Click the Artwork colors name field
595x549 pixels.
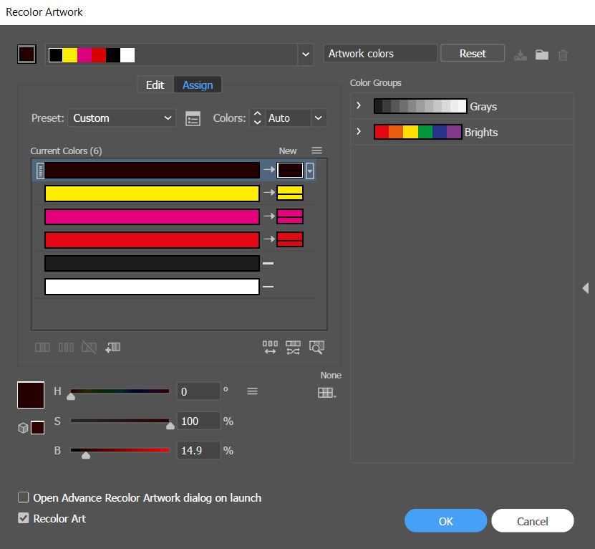pyautogui.click(x=380, y=54)
